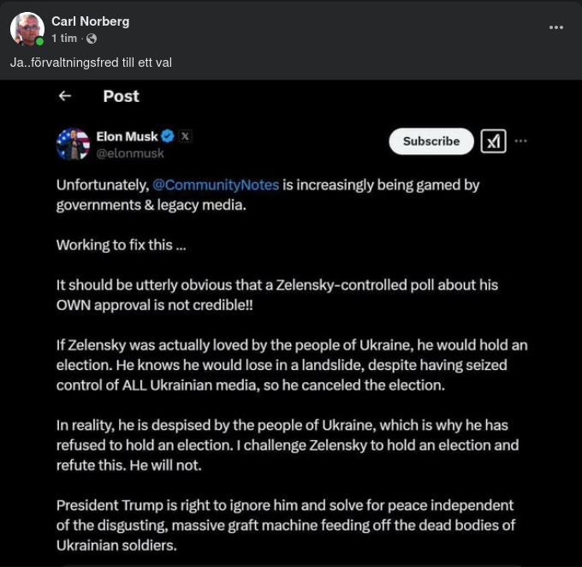Click the @elonmusk handle
582x567 pixels.
tap(130, 153)
